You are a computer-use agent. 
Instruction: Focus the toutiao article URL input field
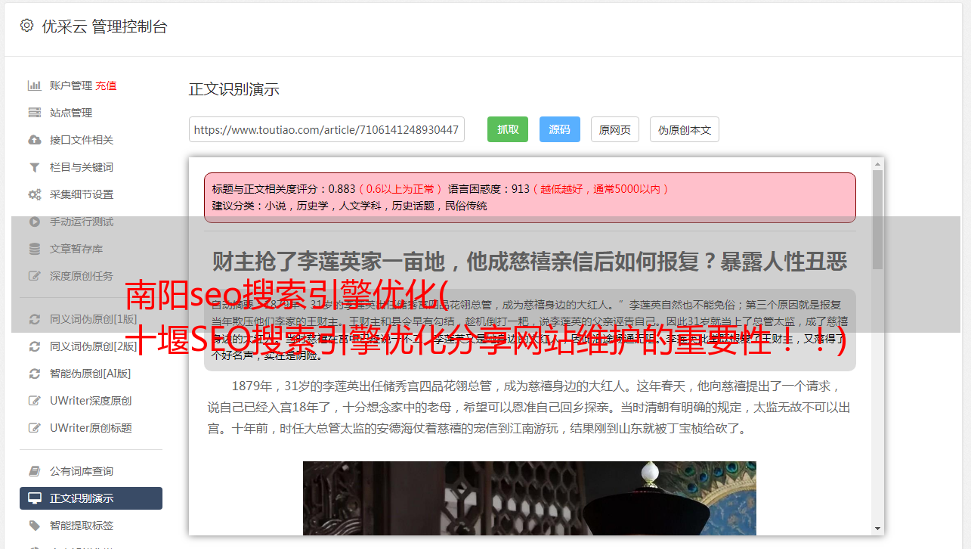(x=326, y=129)
